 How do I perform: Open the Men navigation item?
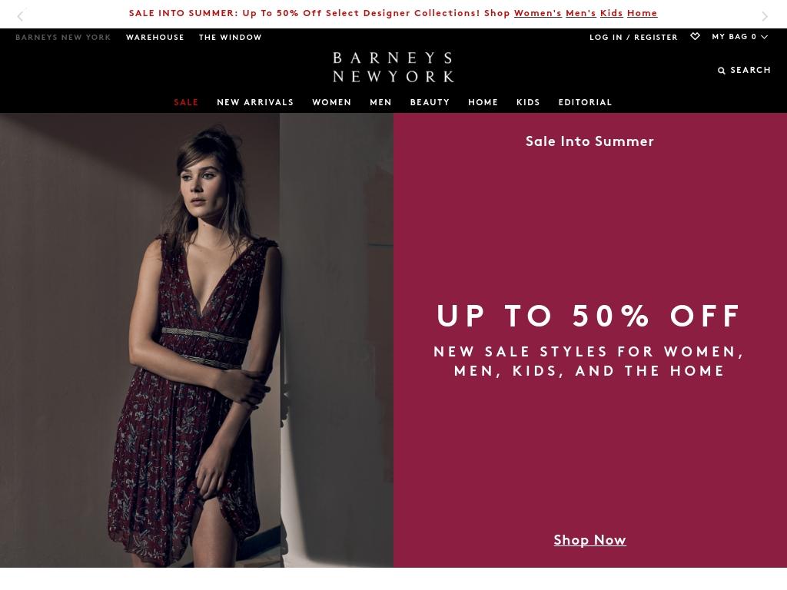coord(380,102)
